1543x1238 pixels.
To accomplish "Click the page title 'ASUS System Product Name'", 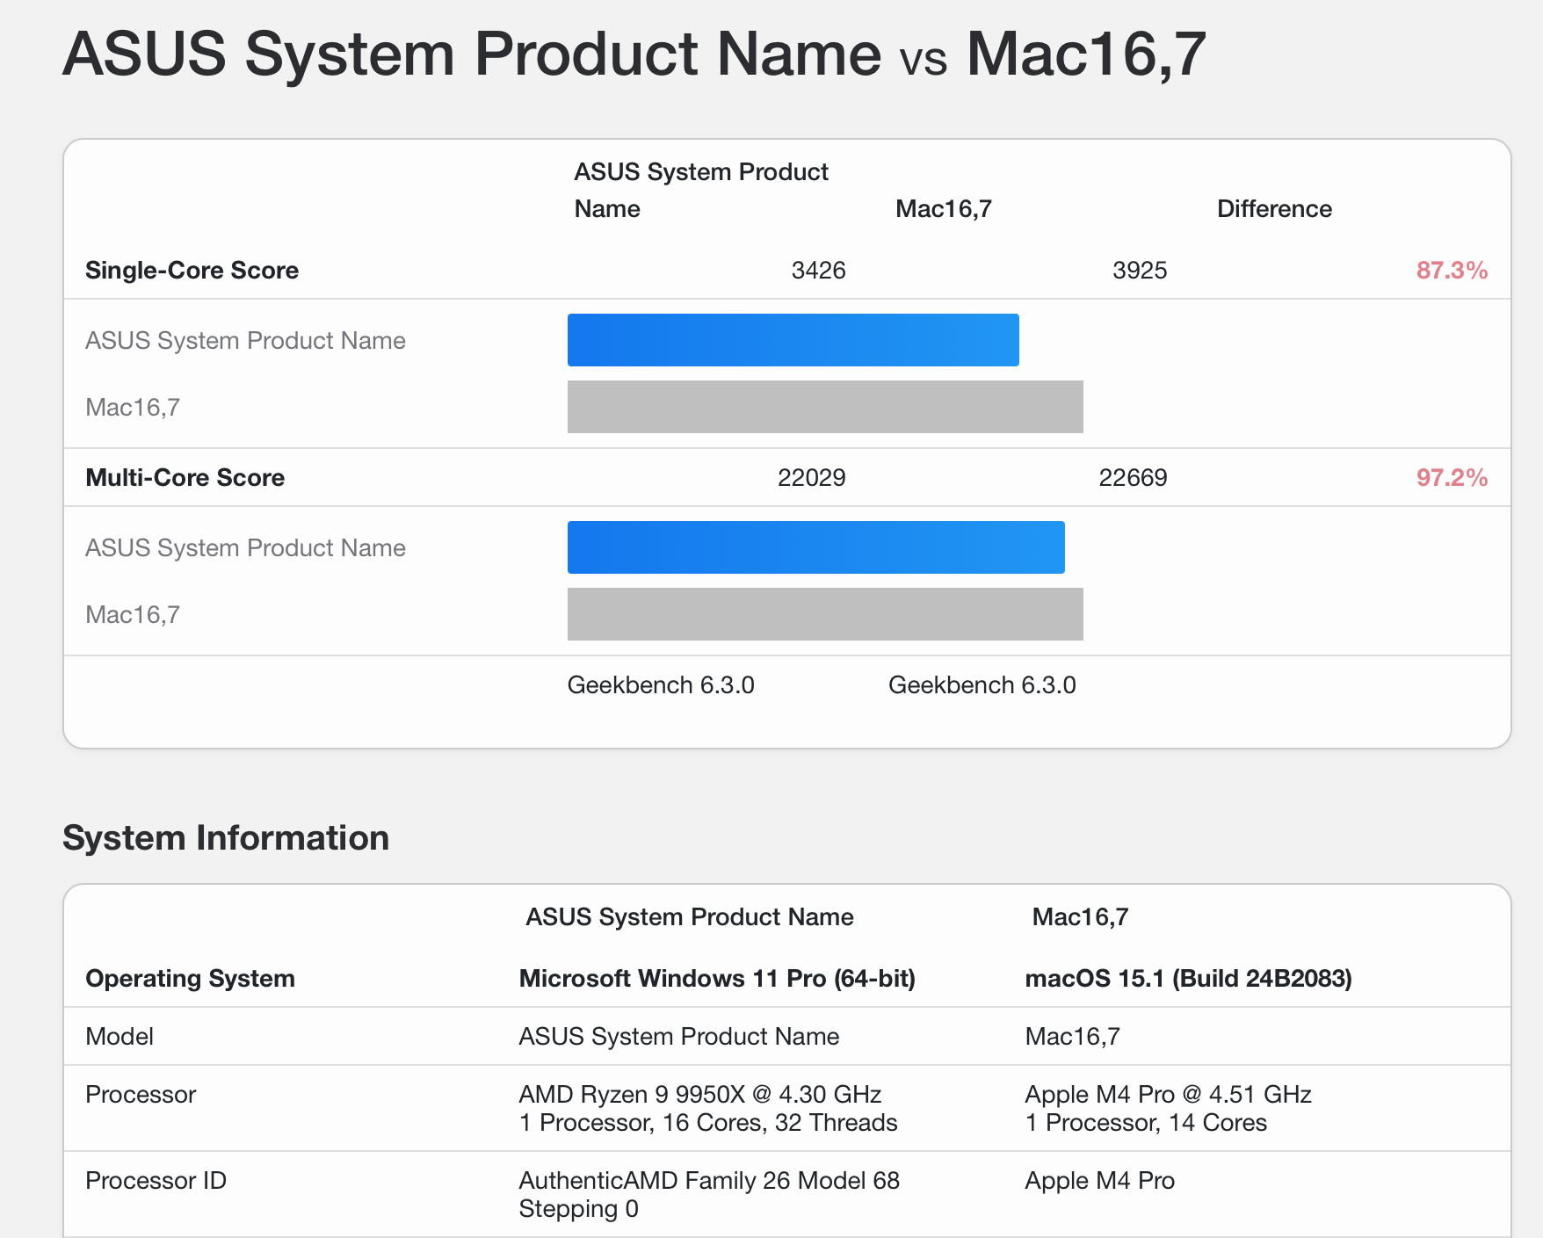I will click(472, 54).
